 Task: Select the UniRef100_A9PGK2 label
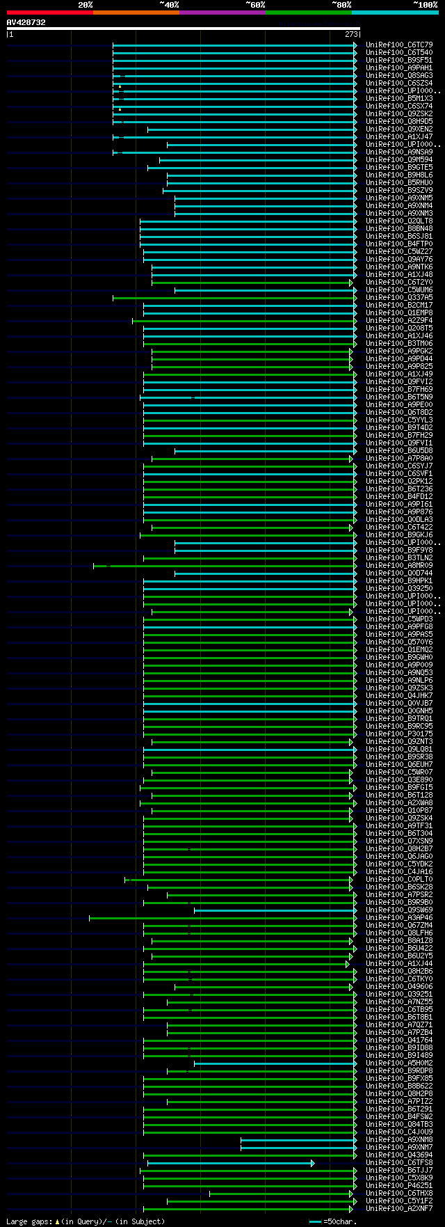pyautogui.click(x=399, y=351)
